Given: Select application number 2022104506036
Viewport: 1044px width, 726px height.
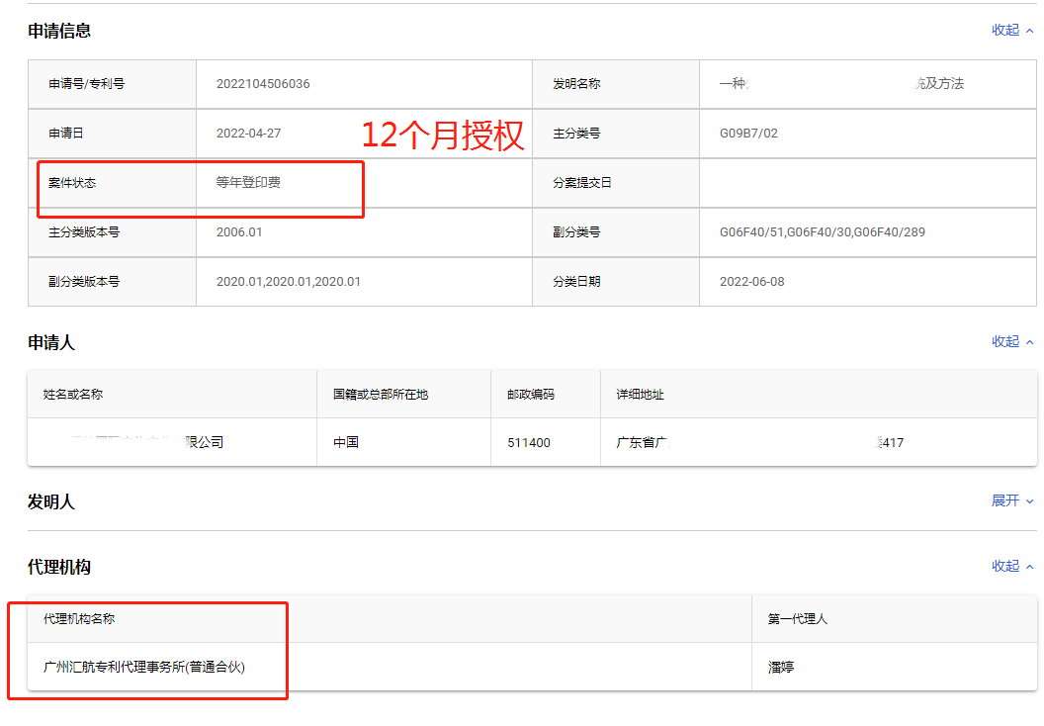Looking at the screenshot, I should click(x=263, y=84).
